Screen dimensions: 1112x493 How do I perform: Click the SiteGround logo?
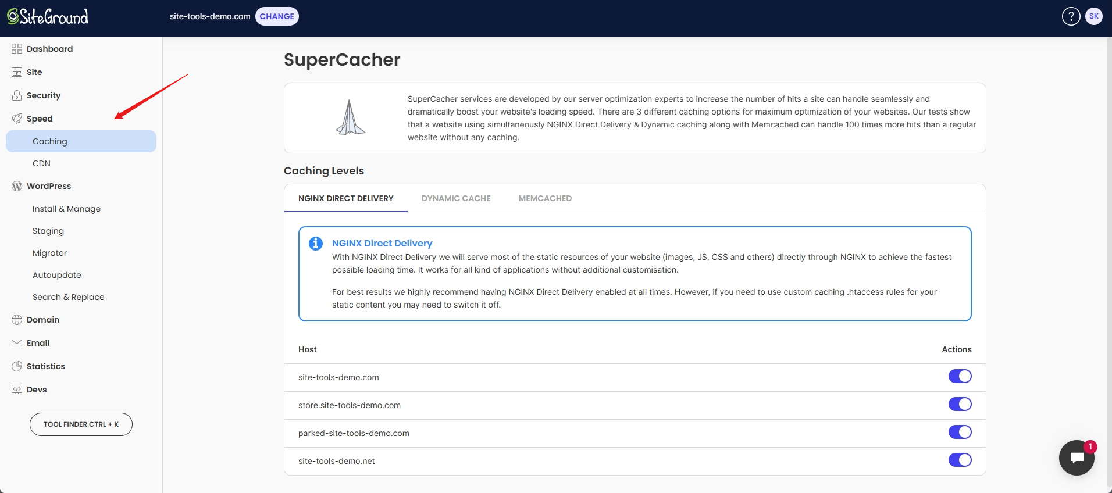coord(48,16)
